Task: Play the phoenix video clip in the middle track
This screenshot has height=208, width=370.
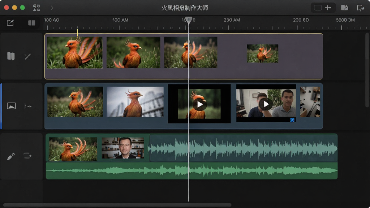Action: (199, 104)
